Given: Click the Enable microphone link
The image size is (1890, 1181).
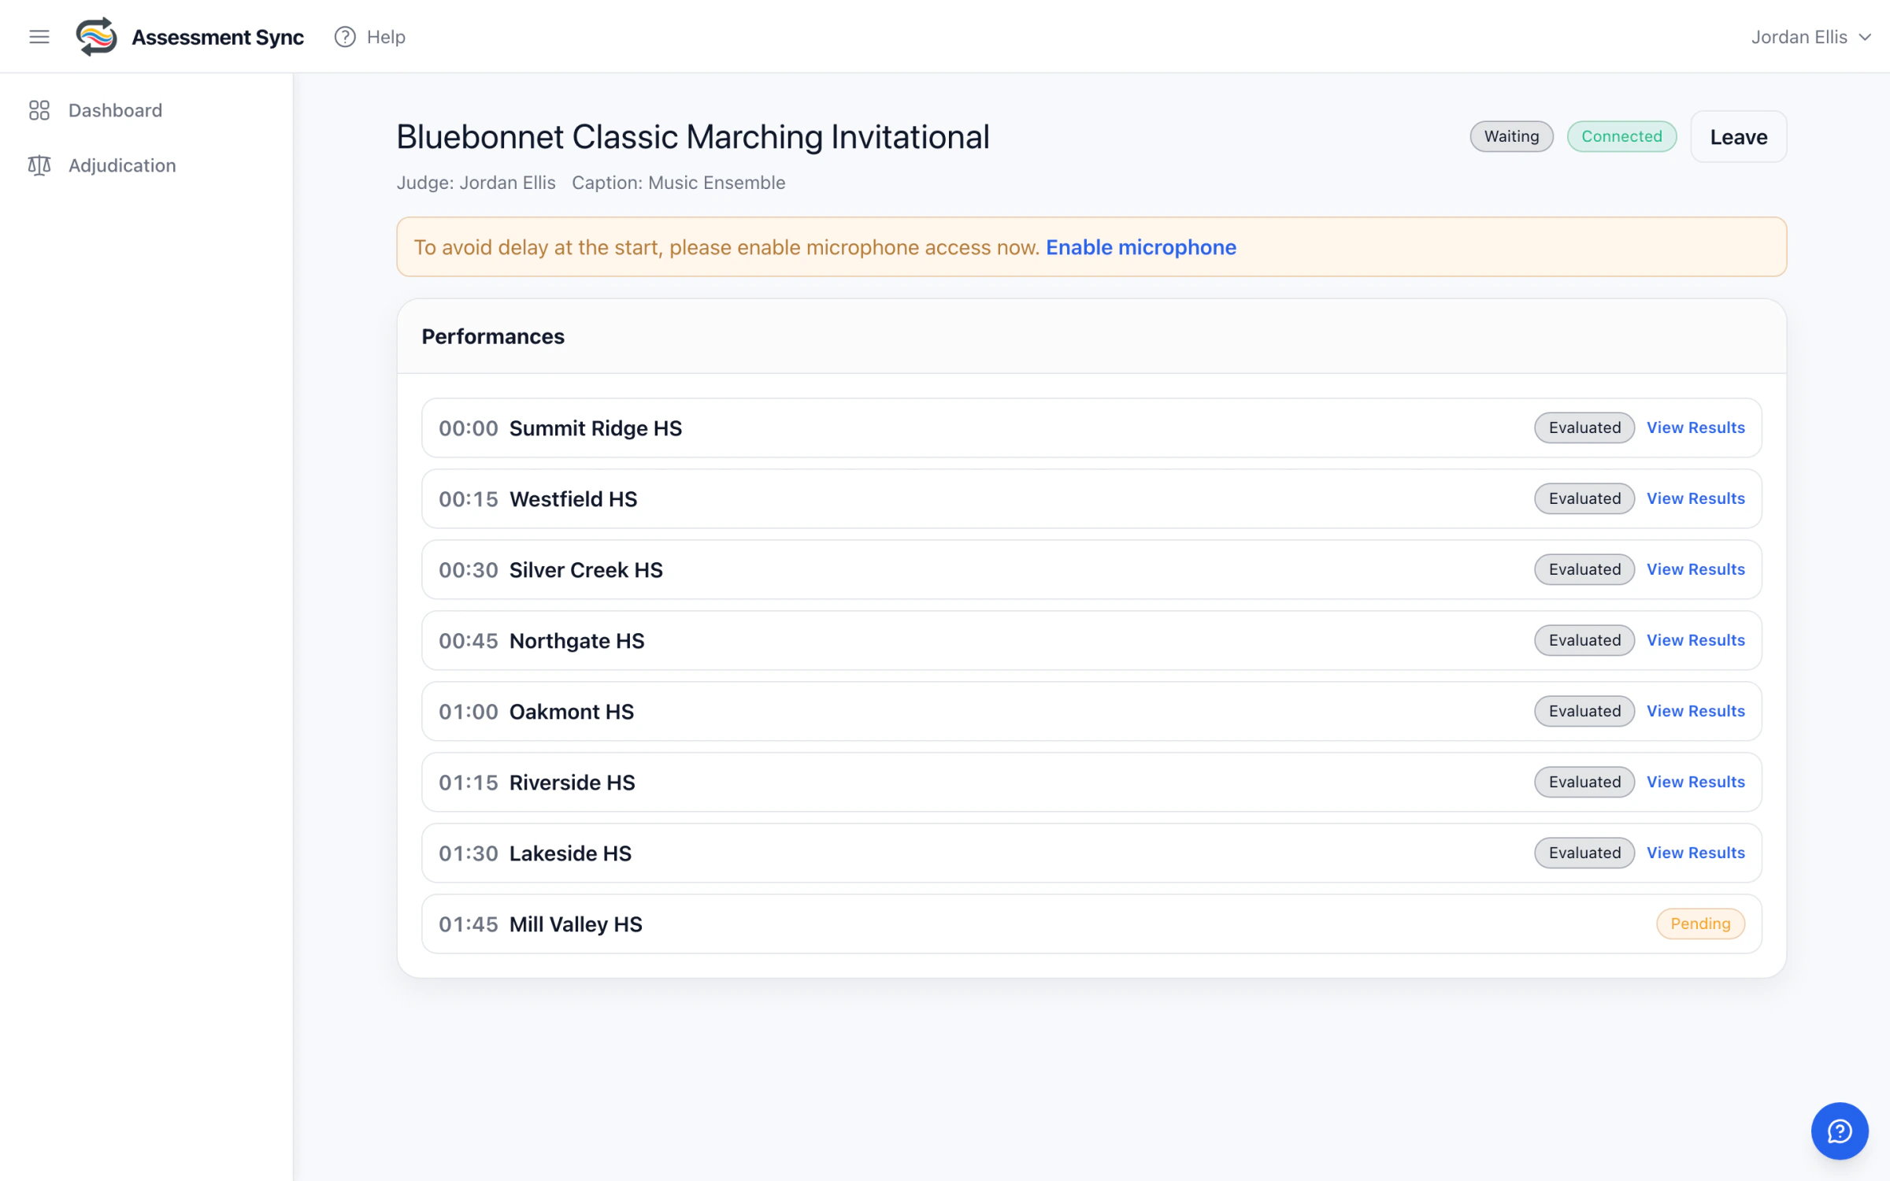Looking at the screenshot, I should 1141,247.
